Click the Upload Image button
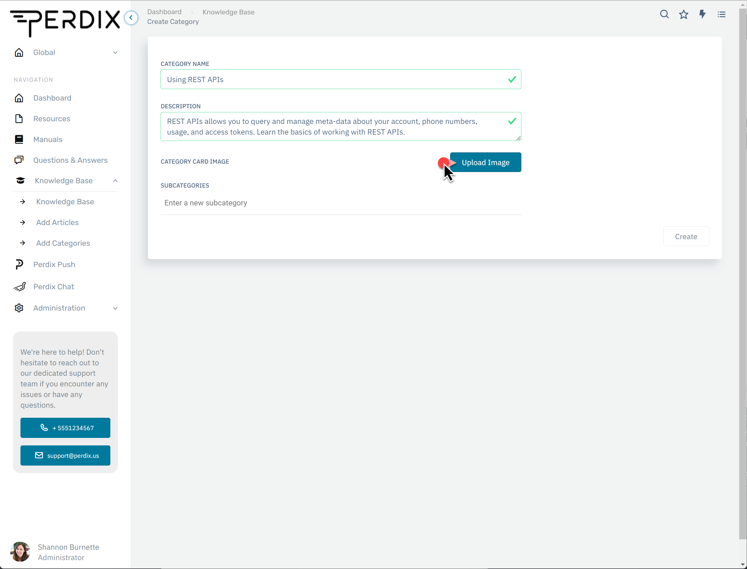The image size is (747, 569). tap(486, 162)
